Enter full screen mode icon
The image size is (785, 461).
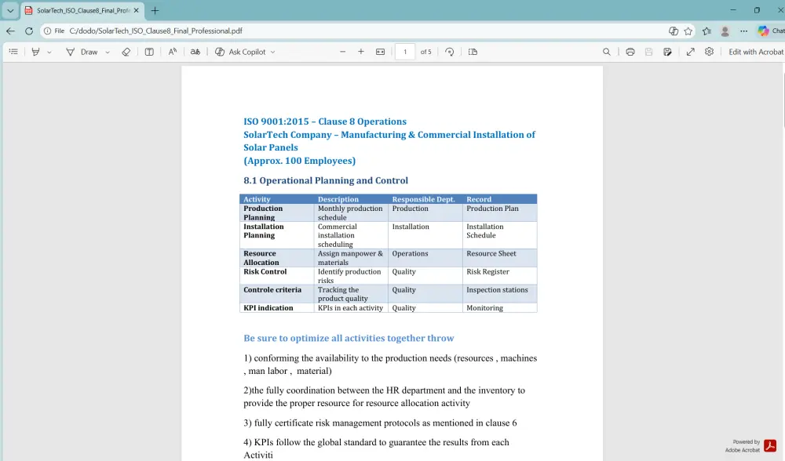click(690, 52)
